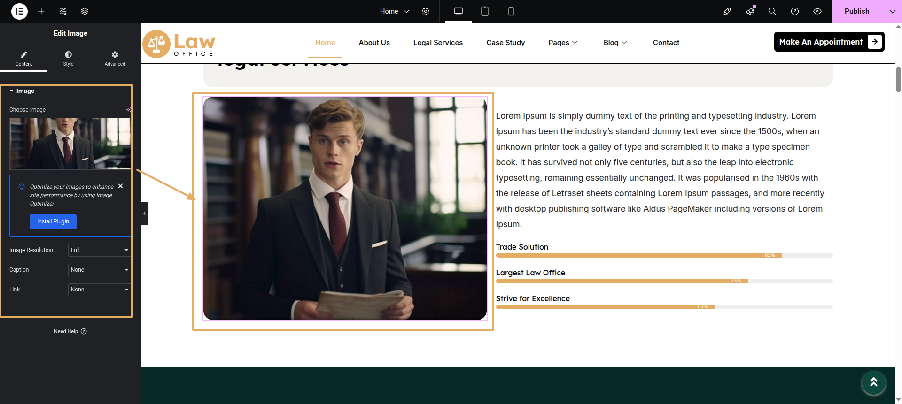
Task: Switch to tablet portrait view mode
Action: coord(485,11)
